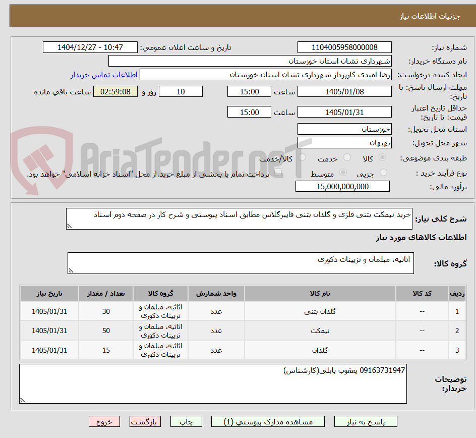
Task: Click the پاسخ به نیاز button
Action: pos(366,421)
